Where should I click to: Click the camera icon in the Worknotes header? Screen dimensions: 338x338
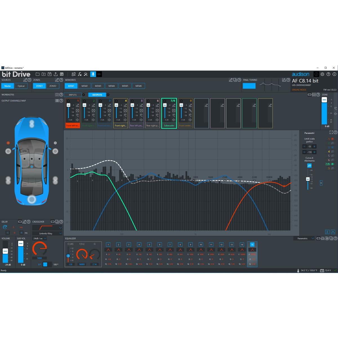(57, 95)
